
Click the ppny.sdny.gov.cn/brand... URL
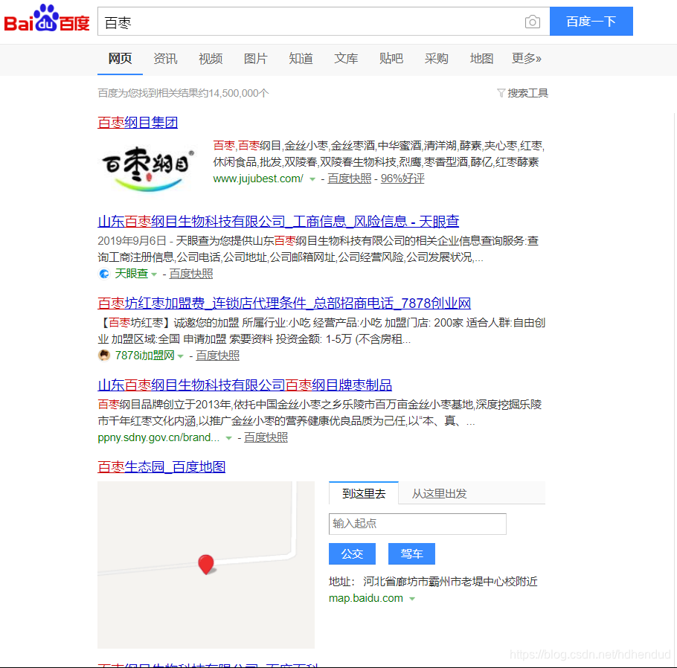(x=158, y=437)
